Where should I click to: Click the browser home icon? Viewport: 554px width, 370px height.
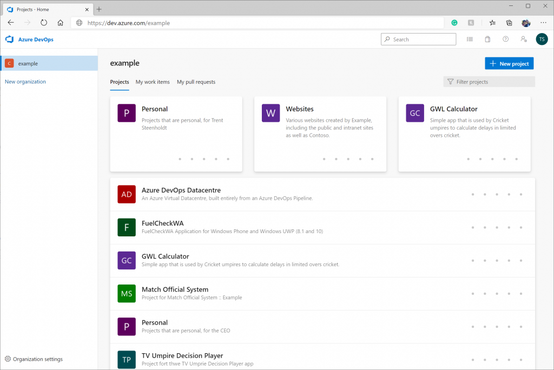[x=61, y=23]
